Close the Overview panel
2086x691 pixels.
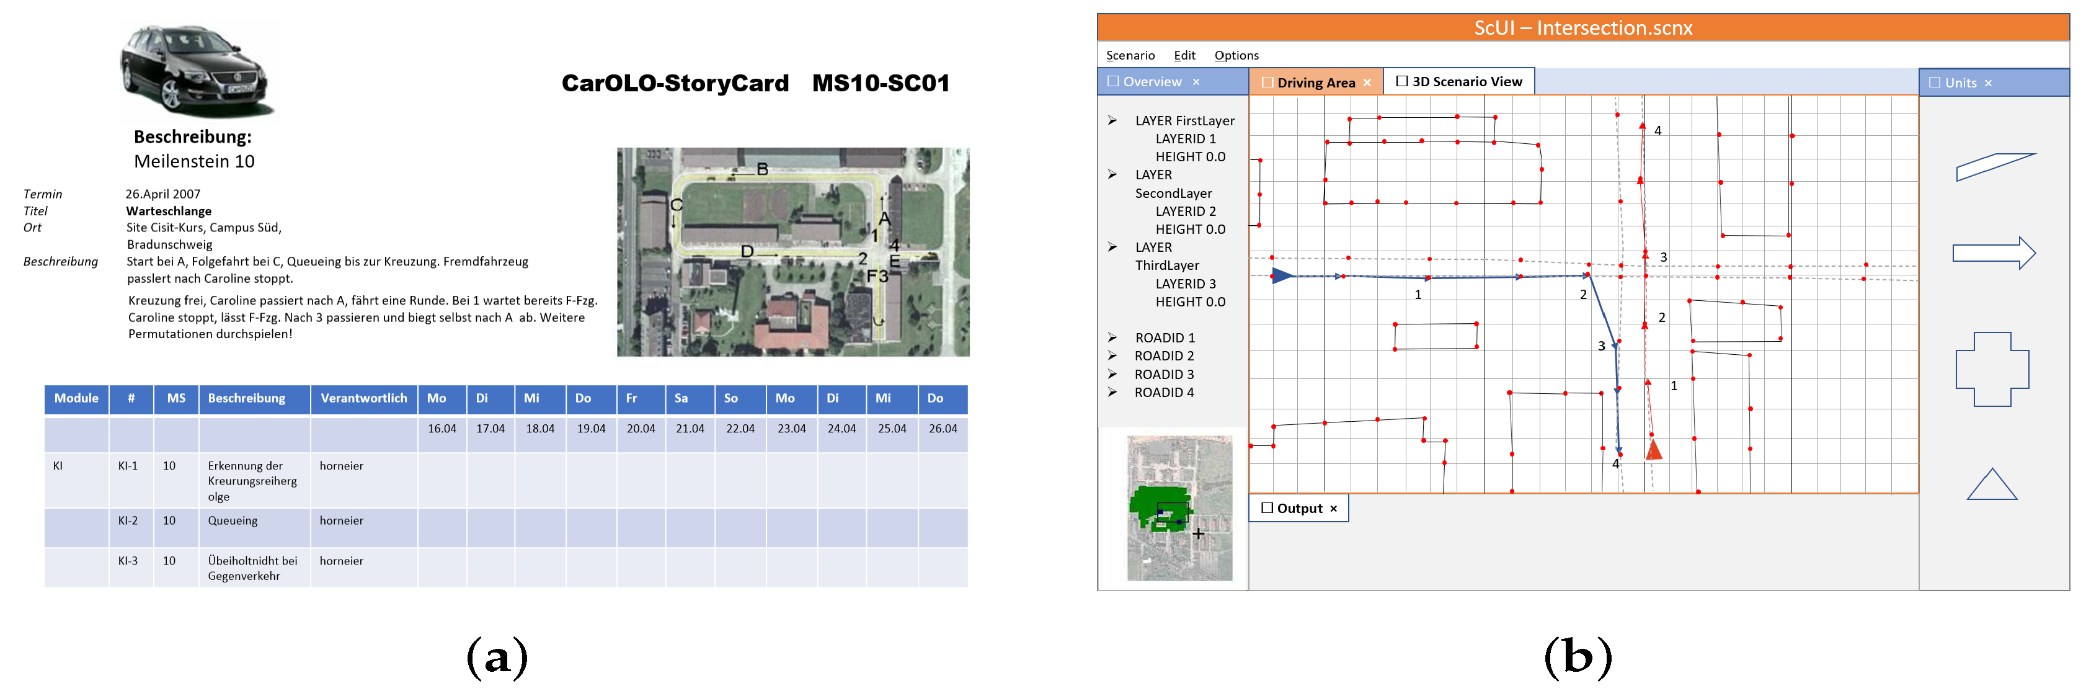click(x=1196, y=82)
